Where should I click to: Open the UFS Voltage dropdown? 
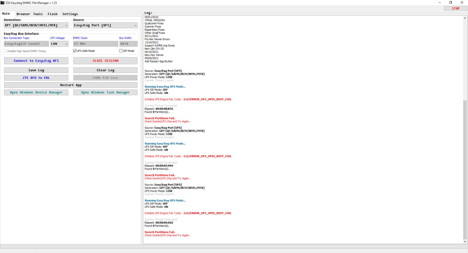[59, 44]
